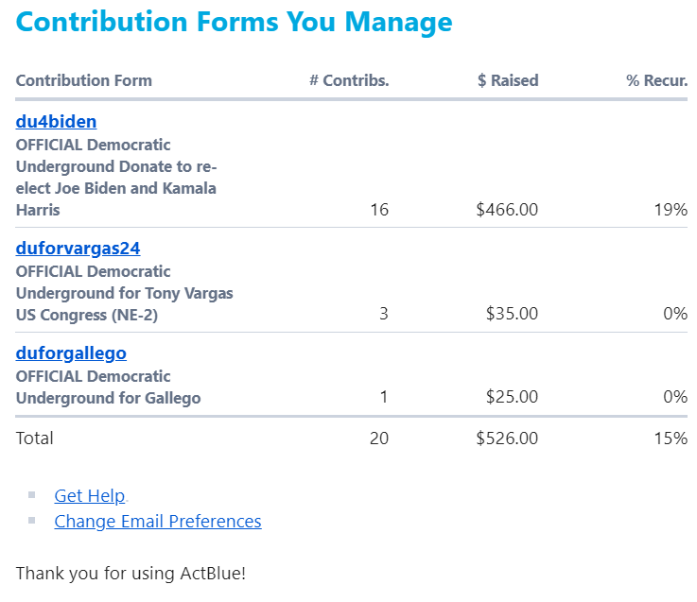Open the duforgallego form link
Screen dimensions: 697x602
(x=71, y=353)
